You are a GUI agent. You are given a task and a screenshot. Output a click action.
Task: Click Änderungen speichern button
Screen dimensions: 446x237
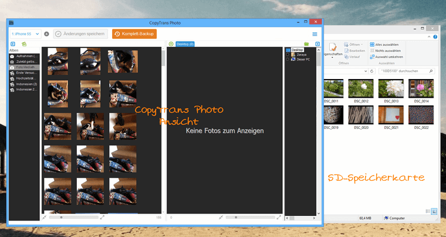click(x=80, y=34)
